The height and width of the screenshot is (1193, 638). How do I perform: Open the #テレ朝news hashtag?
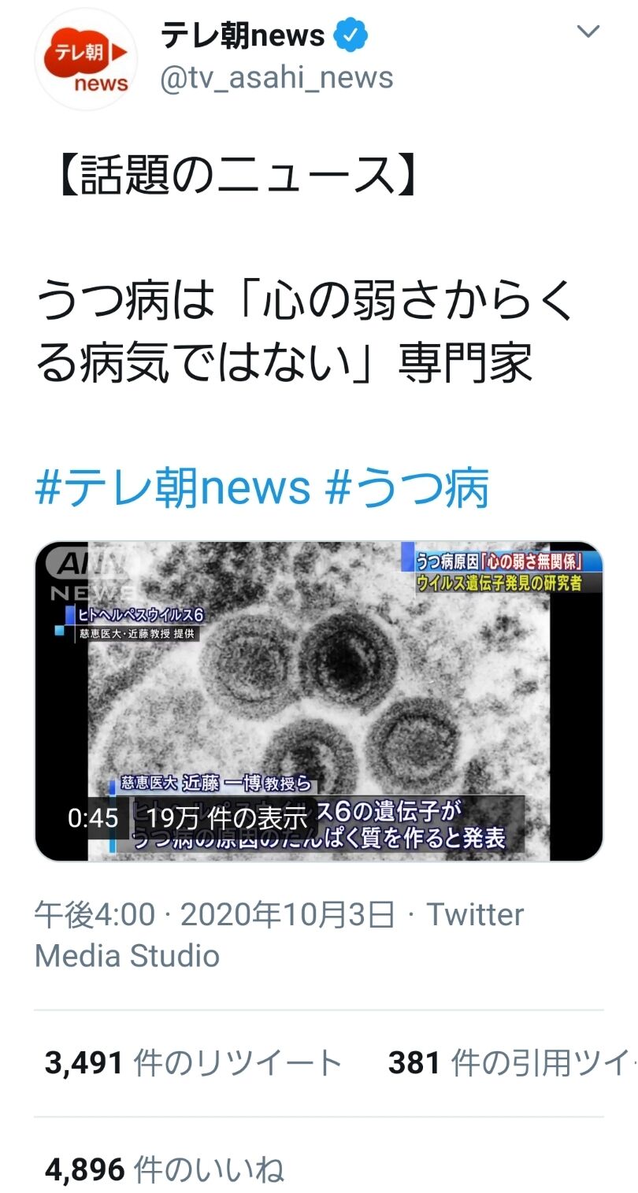tap(173, 488)
